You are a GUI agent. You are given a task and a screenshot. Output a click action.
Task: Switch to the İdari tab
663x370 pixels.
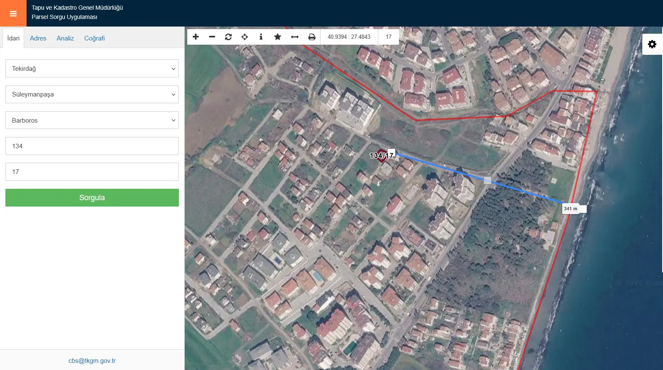(x=13, y=38)
